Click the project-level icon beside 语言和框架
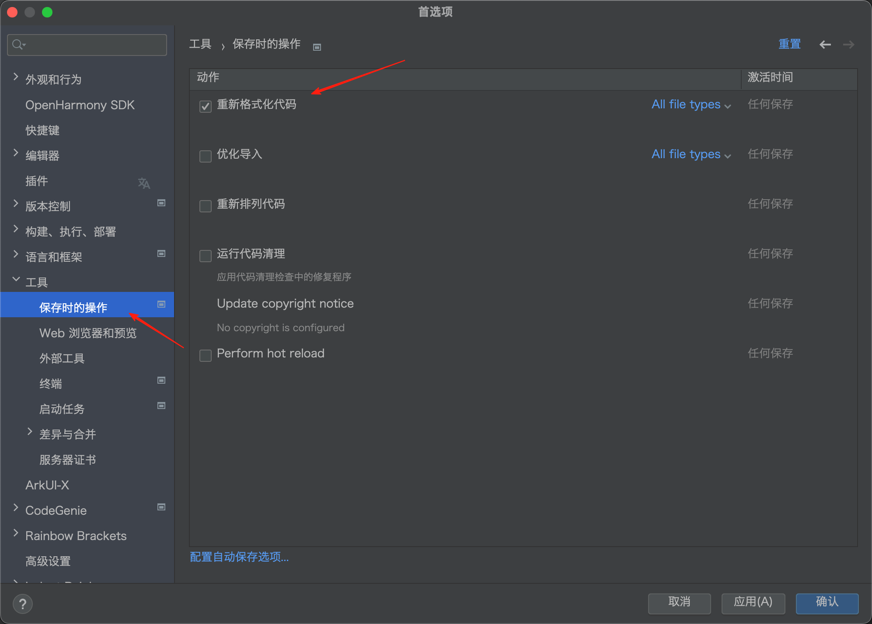 click(161, 253)
